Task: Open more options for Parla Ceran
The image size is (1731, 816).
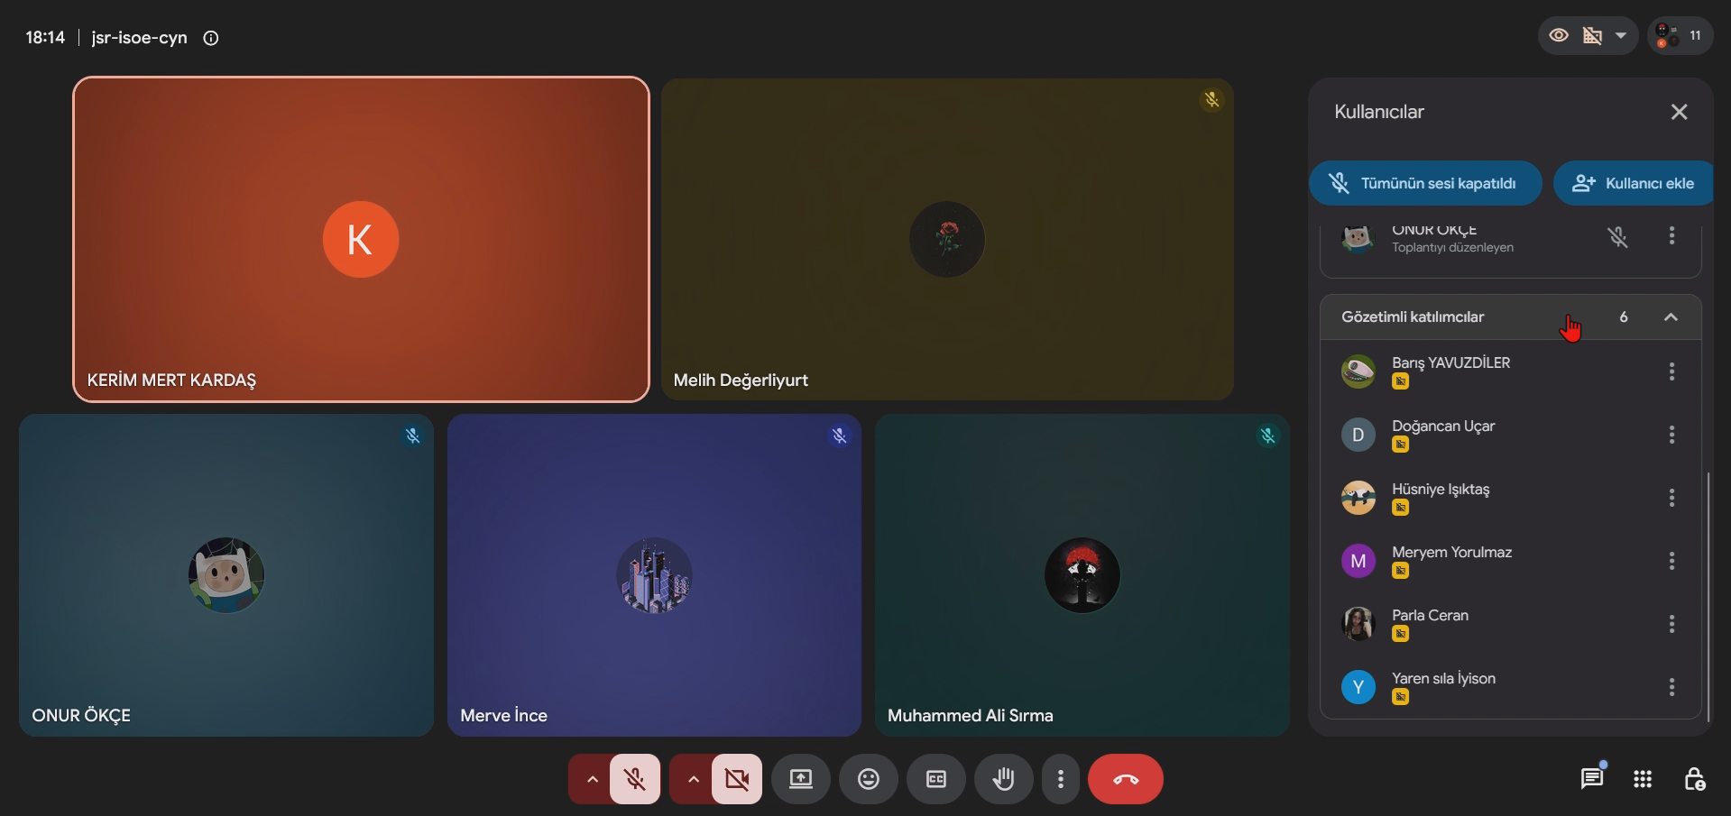Action: point(1671,624)
